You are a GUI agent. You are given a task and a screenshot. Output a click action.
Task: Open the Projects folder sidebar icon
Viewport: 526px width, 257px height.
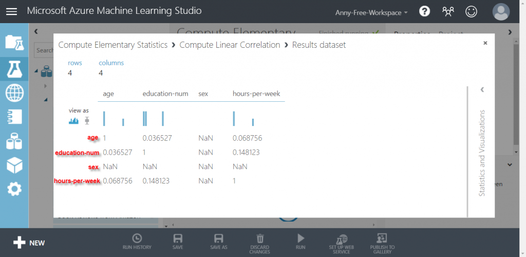pyautogui.click(x=14, y=43)
